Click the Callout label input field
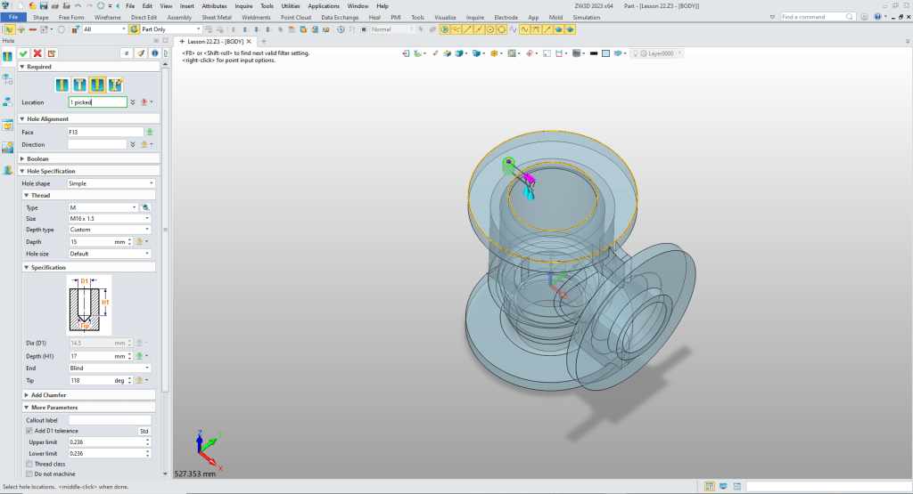 110,420
